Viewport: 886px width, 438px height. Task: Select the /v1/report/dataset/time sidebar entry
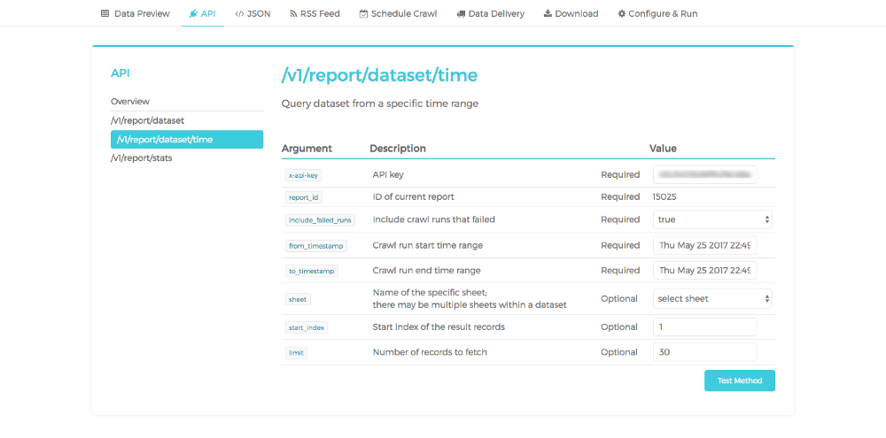point(187,140)
